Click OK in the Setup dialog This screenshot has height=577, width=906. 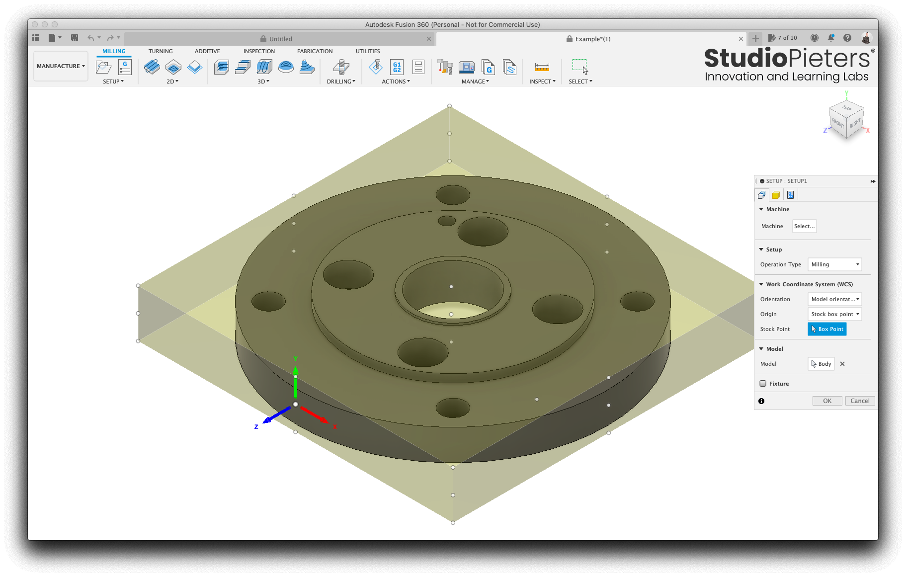click(x=827, y=401)
